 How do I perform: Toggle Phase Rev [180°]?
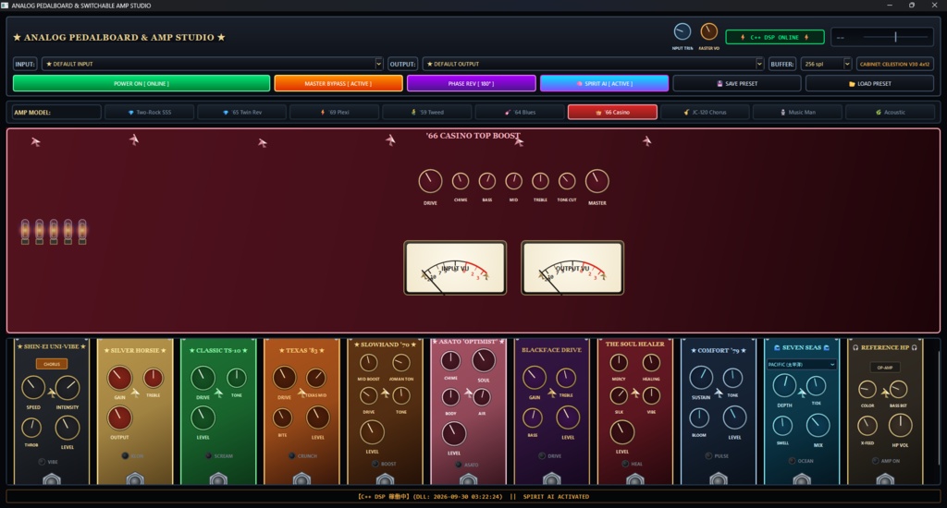pyautogui.click(x=471, y=83)
